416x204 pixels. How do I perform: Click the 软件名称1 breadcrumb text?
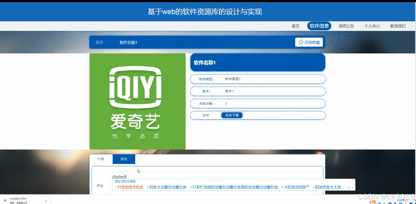coord(128,43)
